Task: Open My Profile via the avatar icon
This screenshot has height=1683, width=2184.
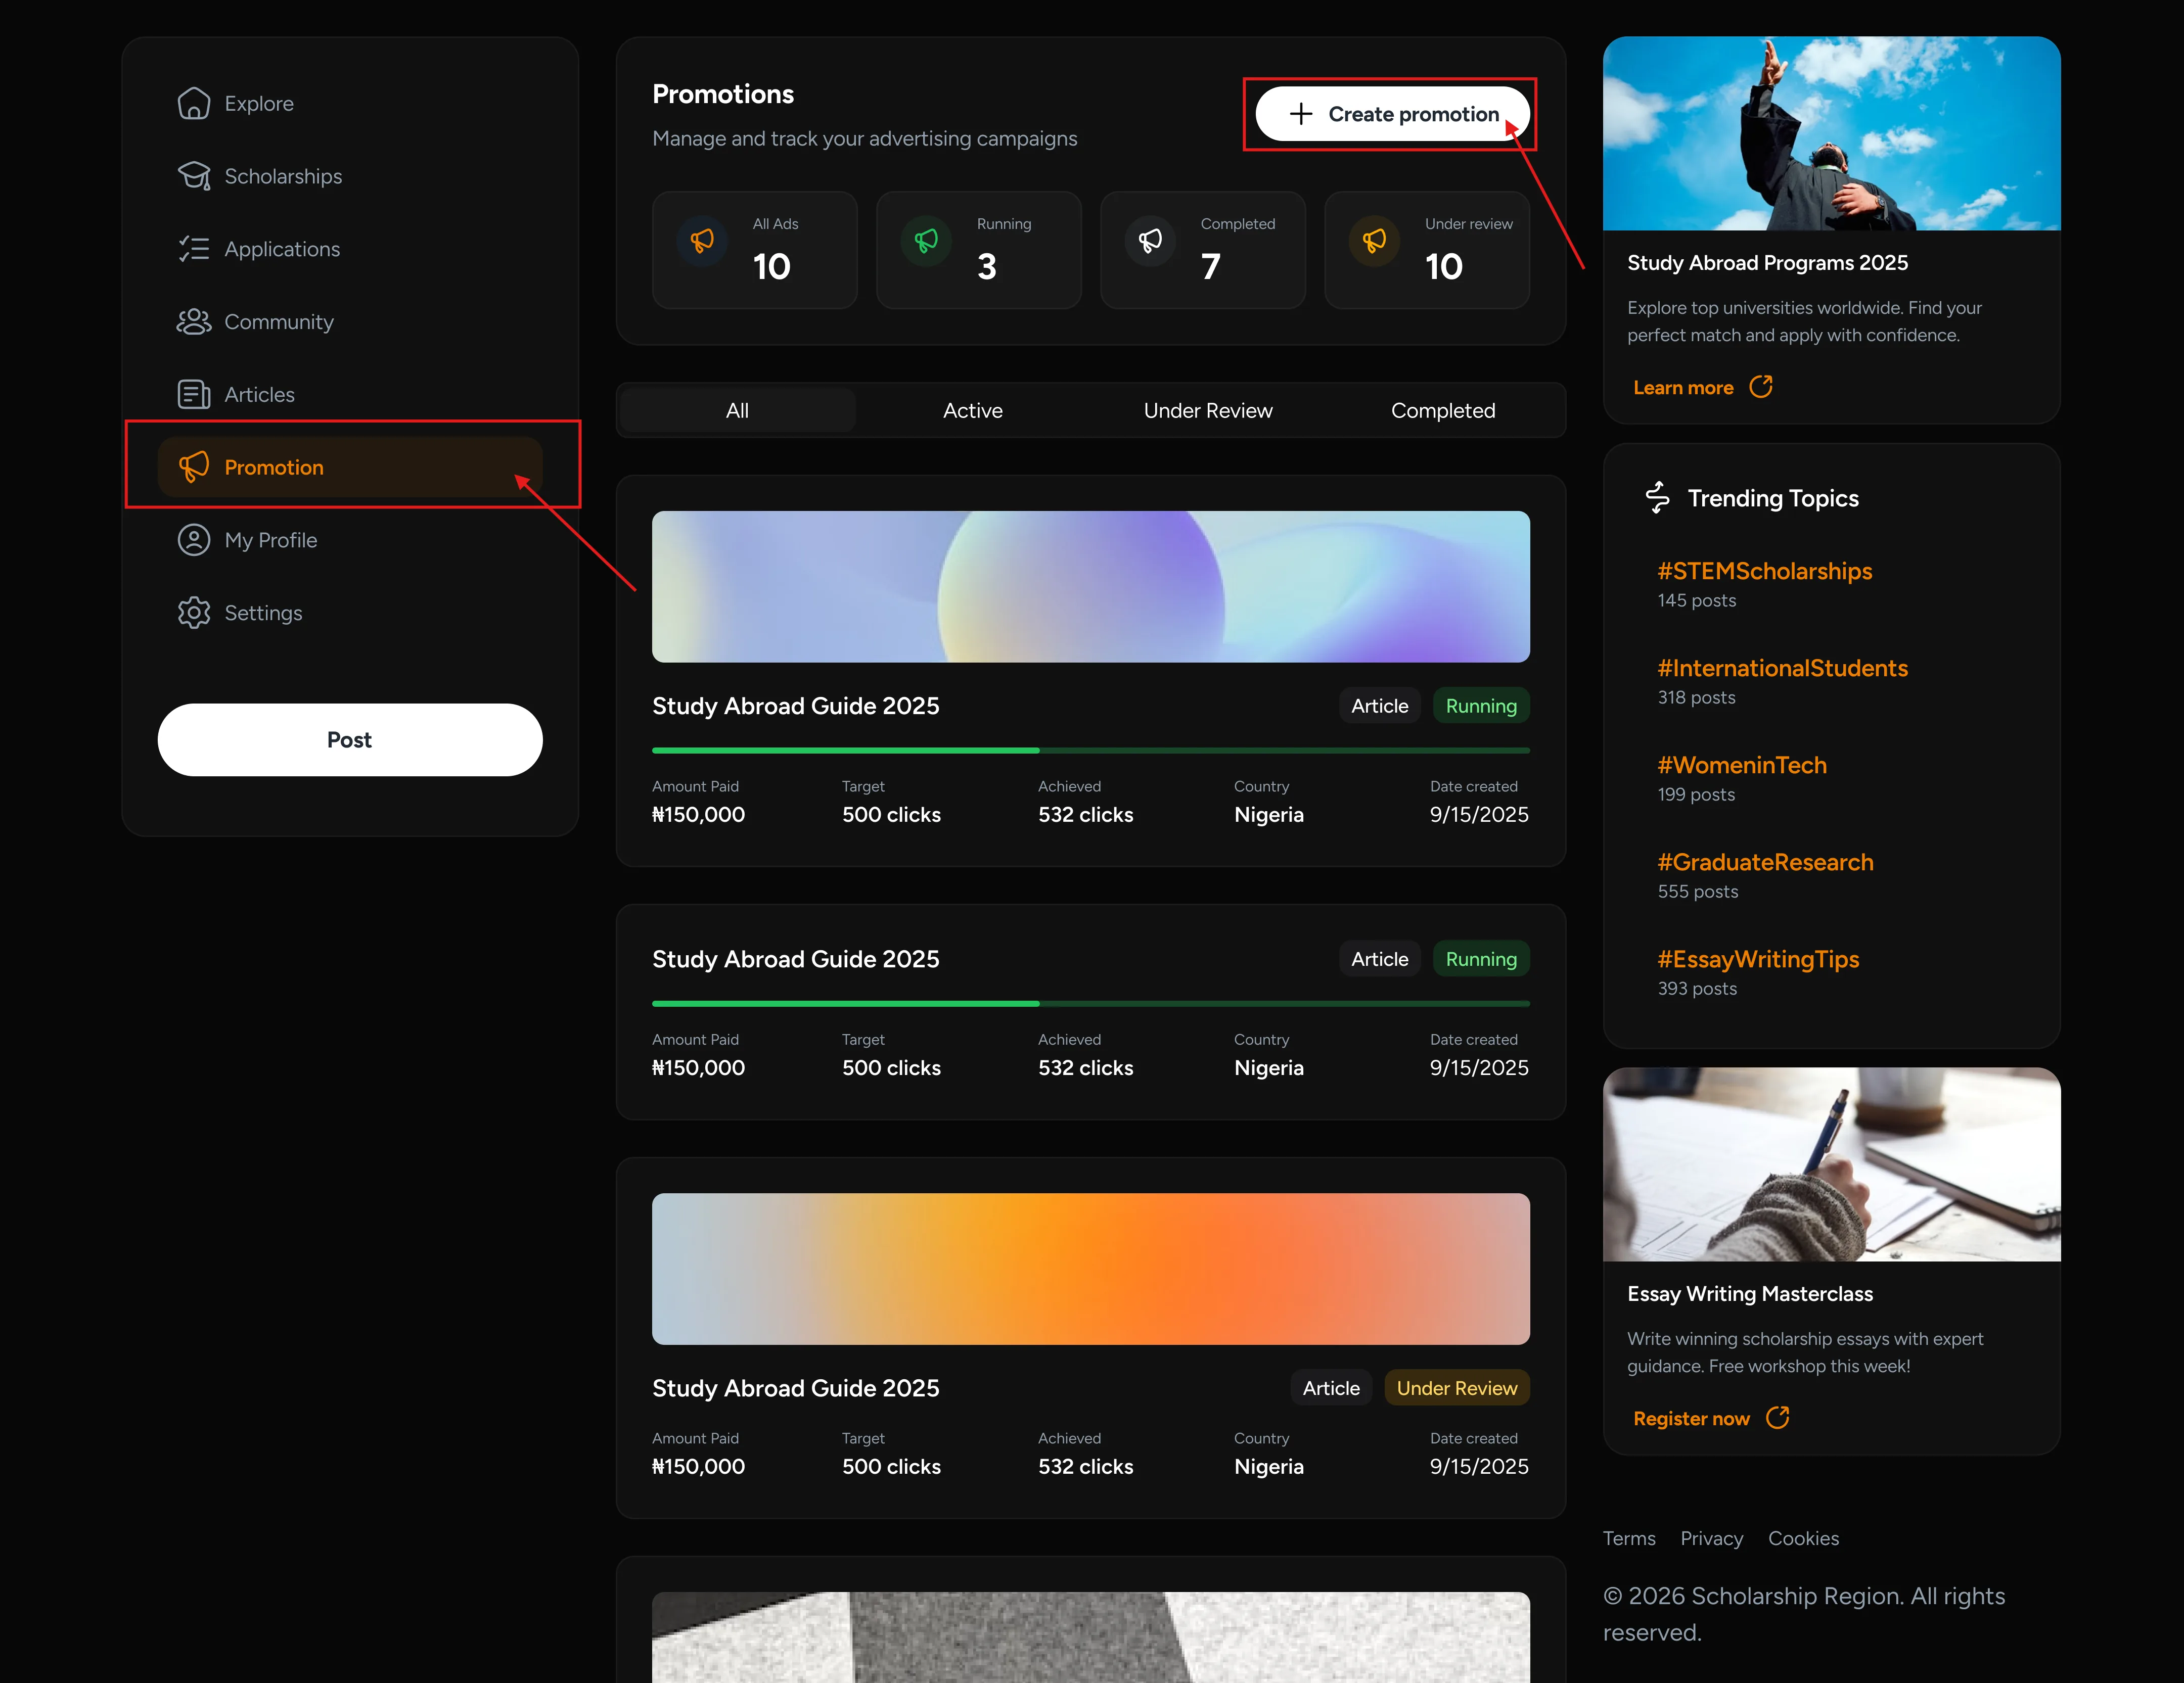Action: coord(194,540)
